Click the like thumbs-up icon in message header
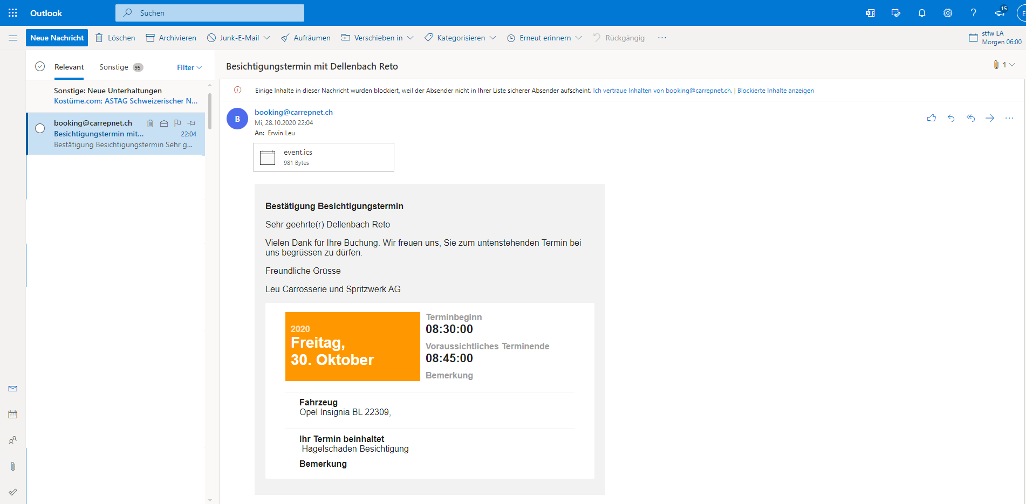The width and height of the screenshot is (1026, 504). pos(932,118)
